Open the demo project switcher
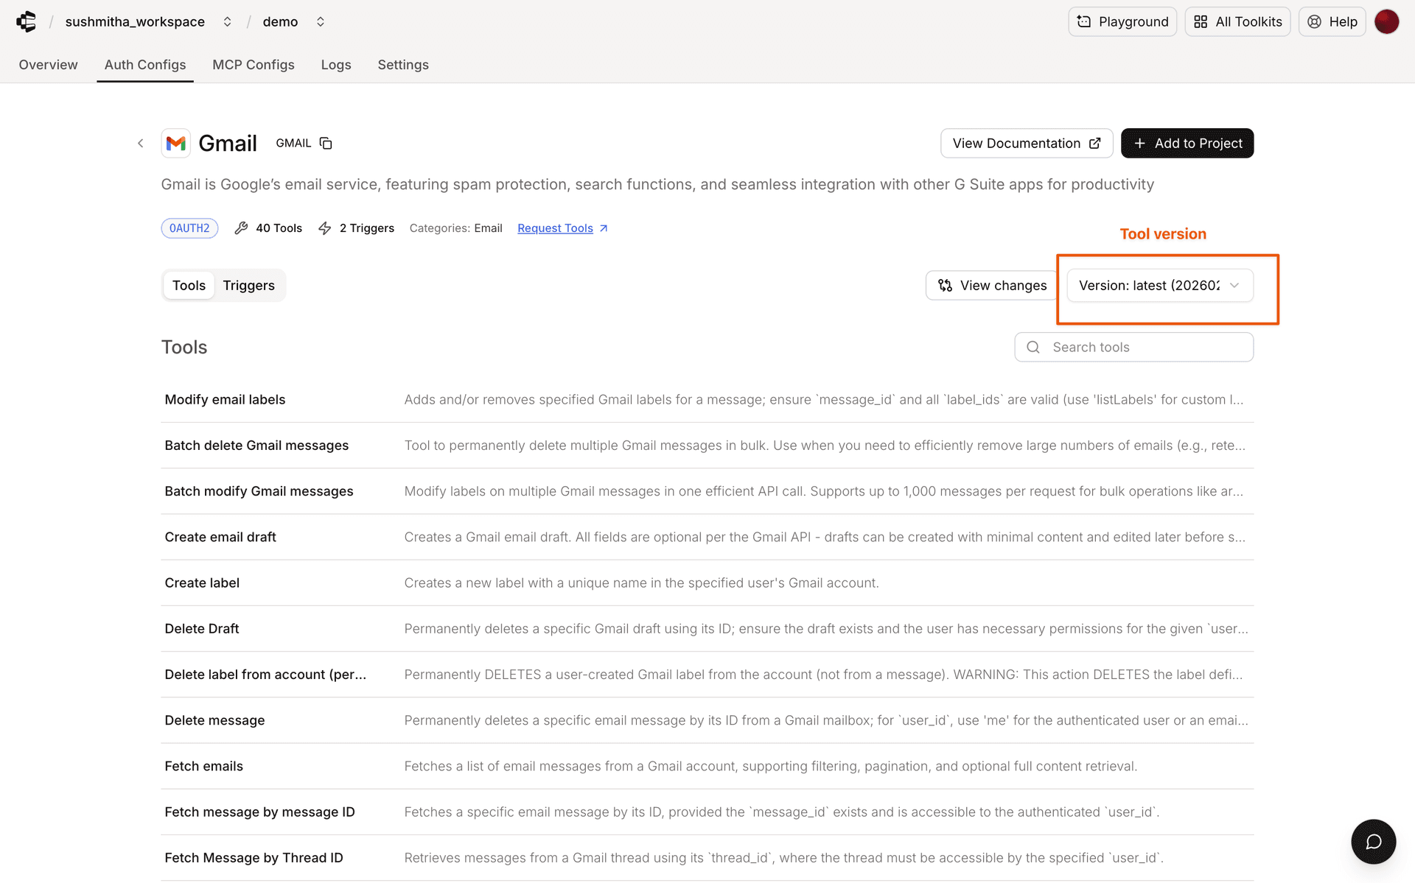The height and width of the screenshot is (883, 1415). pos(321,21)
